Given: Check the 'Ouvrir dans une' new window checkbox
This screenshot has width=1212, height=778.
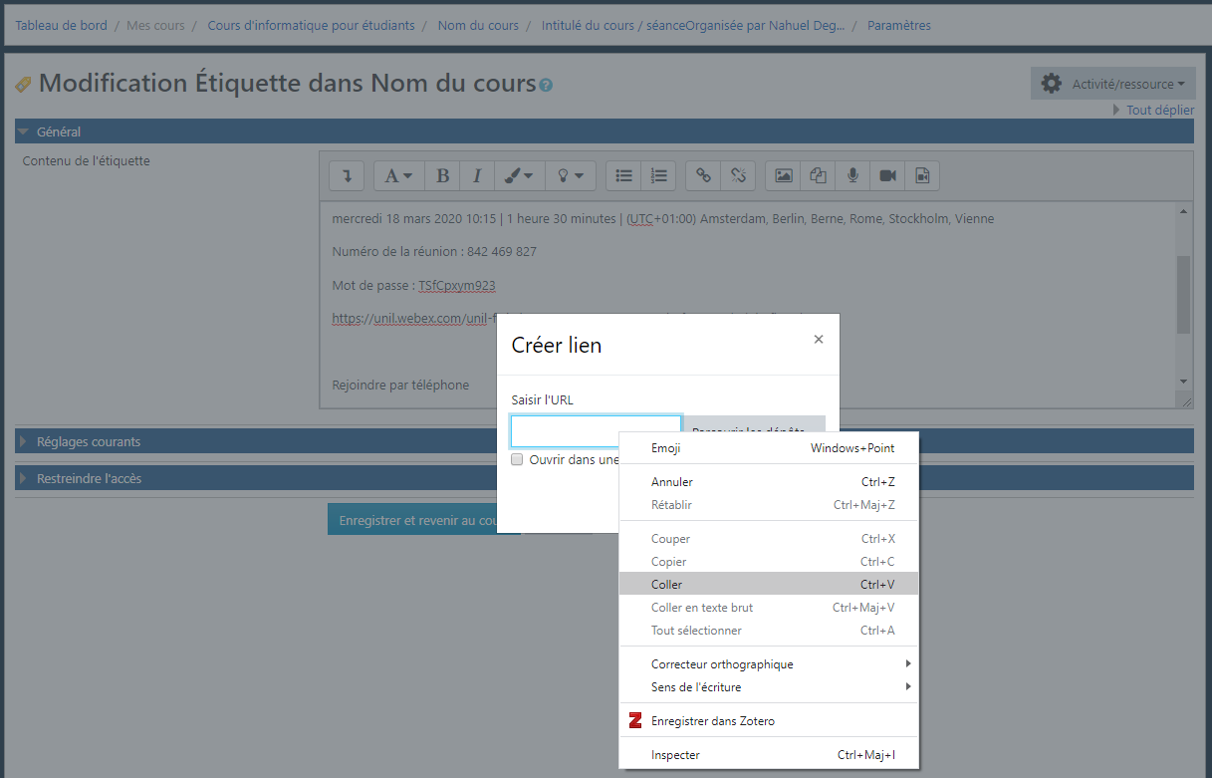Looking at the screenshot, I should [x=517, y=460].
